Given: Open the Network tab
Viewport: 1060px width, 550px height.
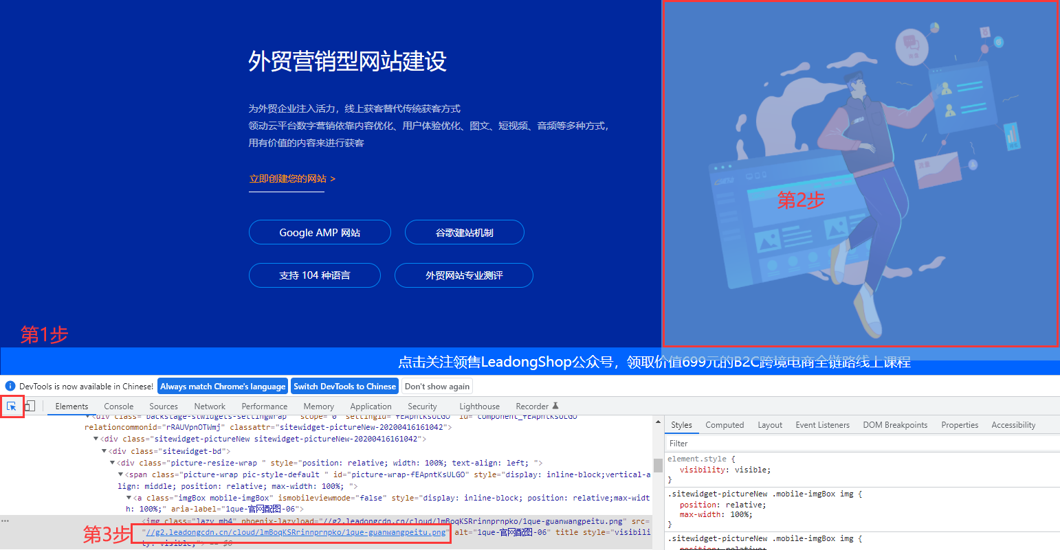Looking at the screenshot, I should 210,406.
